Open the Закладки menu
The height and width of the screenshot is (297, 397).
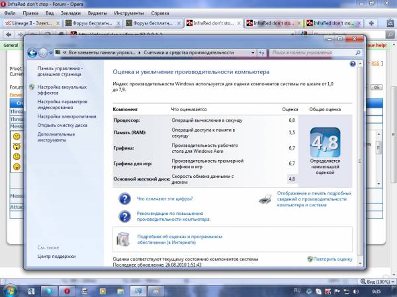point(71,13)
